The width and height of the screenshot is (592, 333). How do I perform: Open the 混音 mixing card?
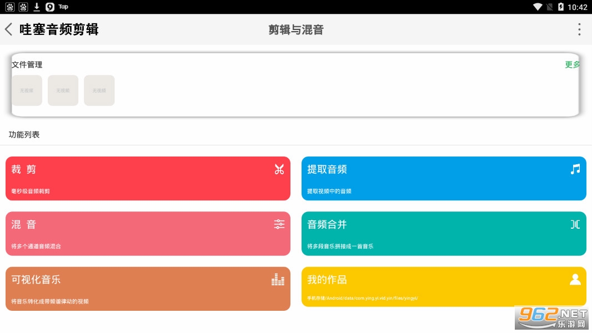[x=148, y=234]
